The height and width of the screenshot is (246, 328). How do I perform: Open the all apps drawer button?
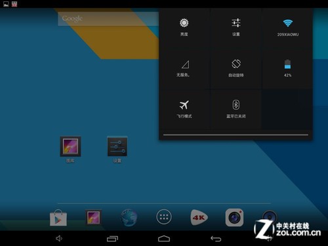[164, 217]
